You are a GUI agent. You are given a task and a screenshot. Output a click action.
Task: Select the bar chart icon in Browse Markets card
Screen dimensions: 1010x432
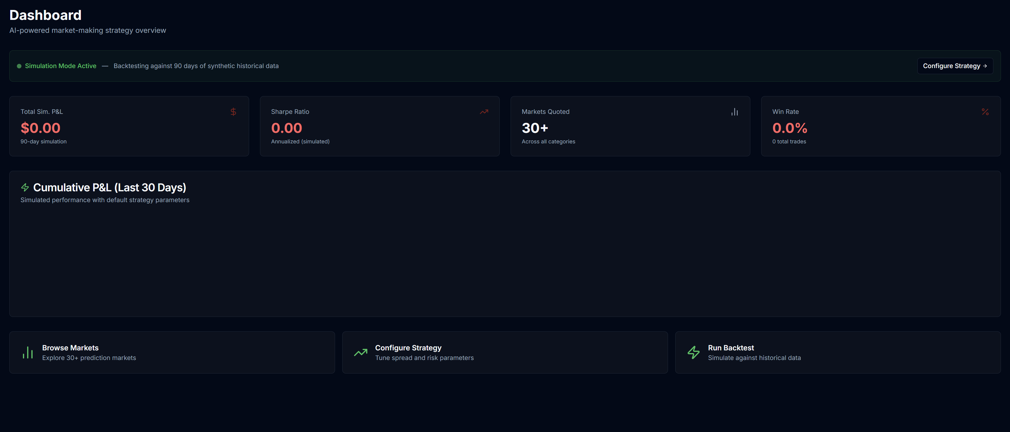coord(28,352)
